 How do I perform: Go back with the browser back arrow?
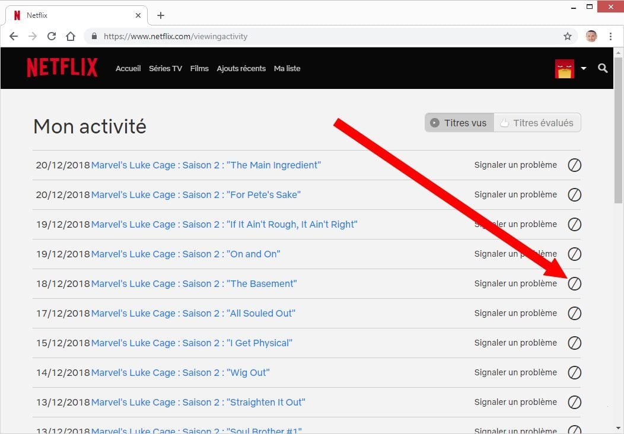14,36
